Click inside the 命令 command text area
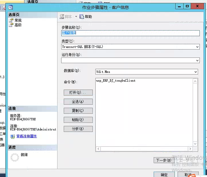 [x=144, y=113]
